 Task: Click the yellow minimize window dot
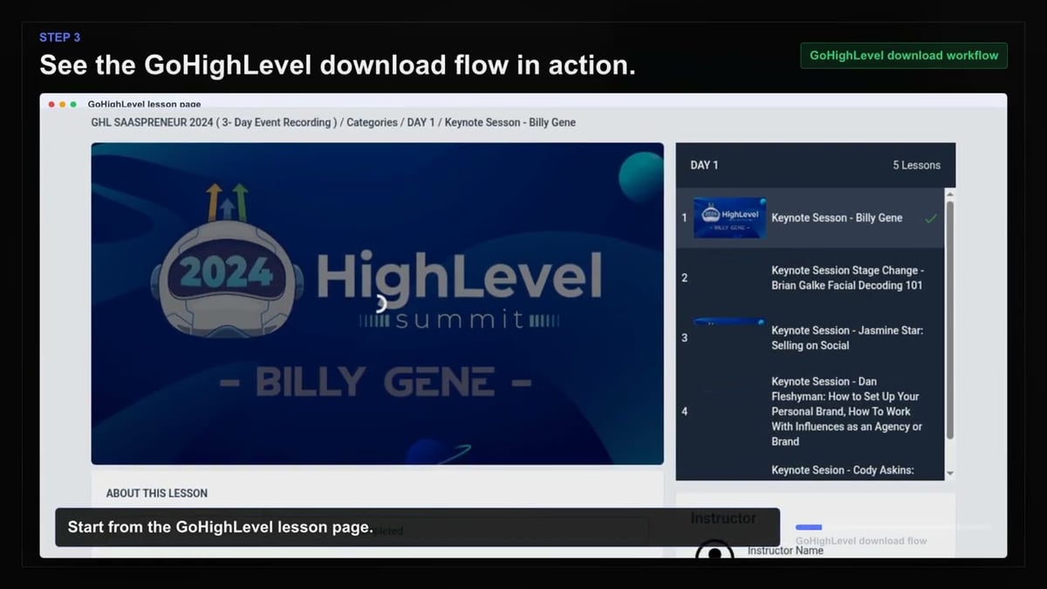tap(63, 104)
